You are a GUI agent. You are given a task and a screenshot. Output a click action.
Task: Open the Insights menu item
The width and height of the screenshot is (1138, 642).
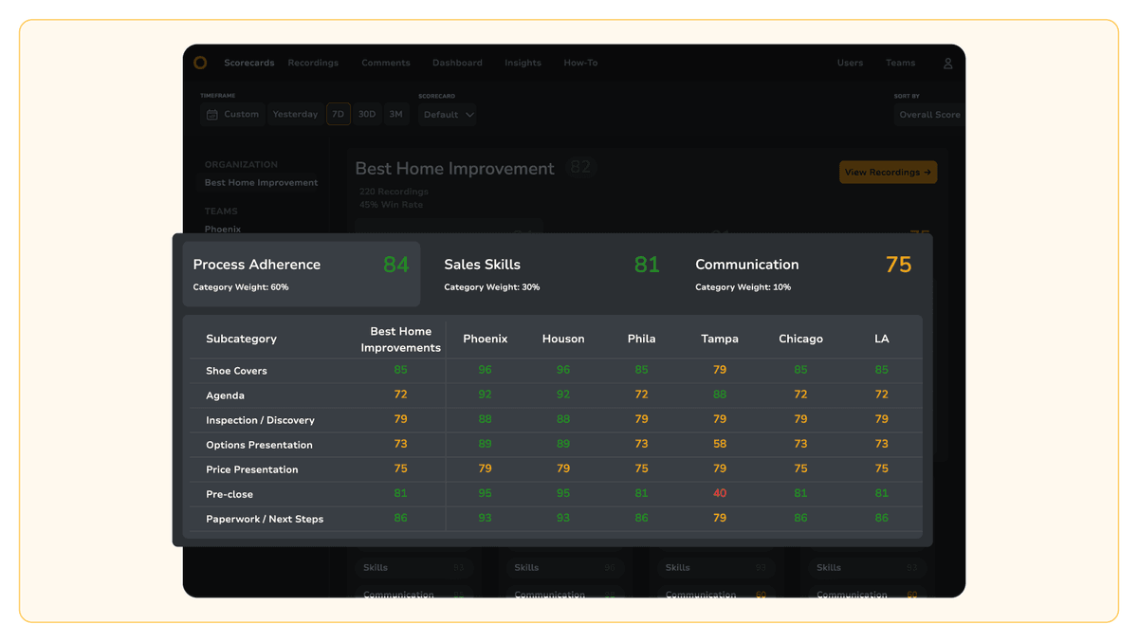(523, 63)
